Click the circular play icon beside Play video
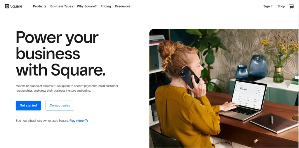Image resolution: width=299 pixels, height=148 pixels. pyautogui.click(x=86, y=121)
